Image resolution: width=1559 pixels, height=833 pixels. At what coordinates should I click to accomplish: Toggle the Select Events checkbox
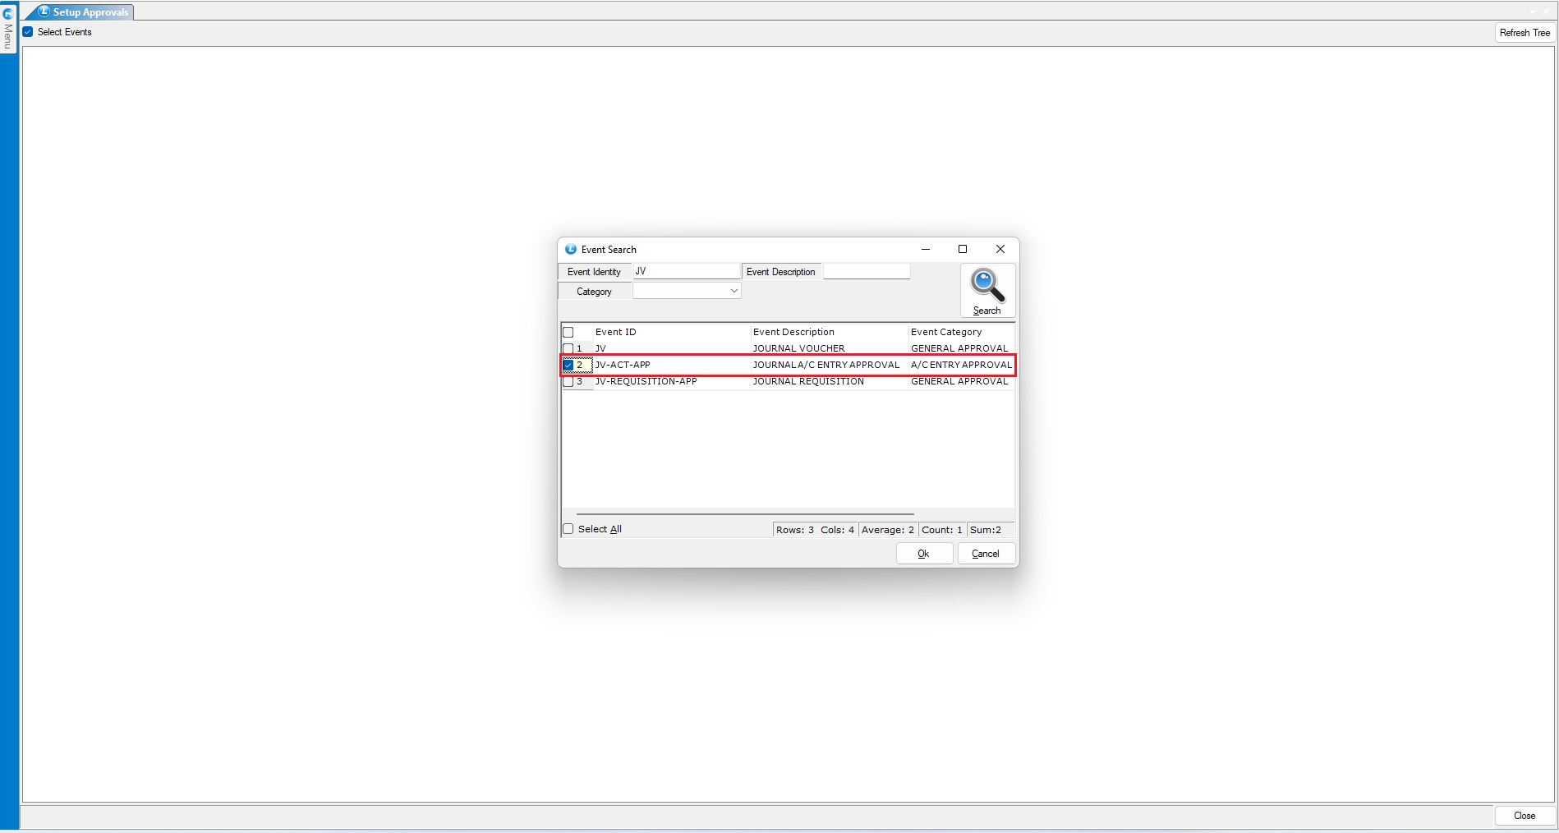[x=28, y=32]
